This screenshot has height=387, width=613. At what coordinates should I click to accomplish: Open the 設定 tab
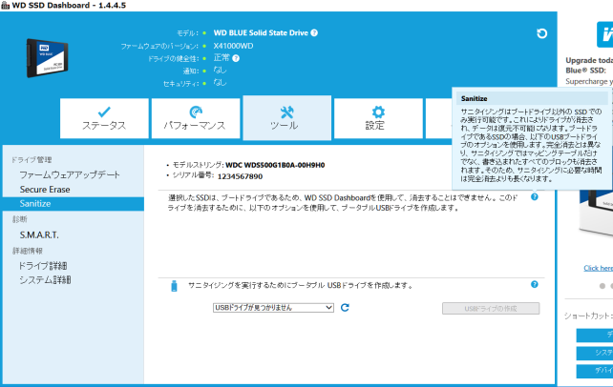pos(378,118)
